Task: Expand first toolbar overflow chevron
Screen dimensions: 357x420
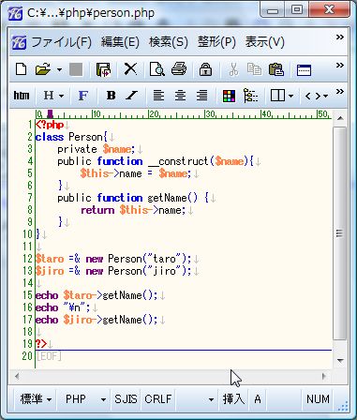Action: (340, 66)
